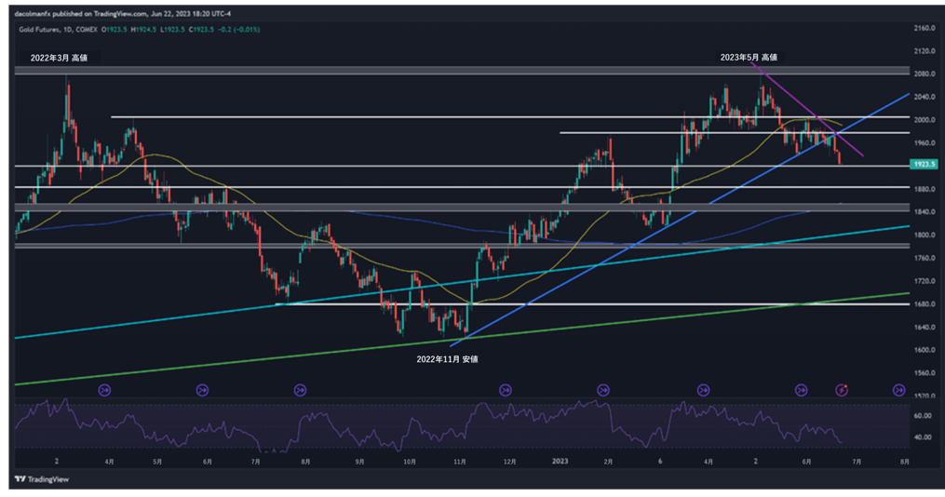Screen dimensions: 945x497
Task: Click the TradingView logo in the footer
Action: pos(42,479)
